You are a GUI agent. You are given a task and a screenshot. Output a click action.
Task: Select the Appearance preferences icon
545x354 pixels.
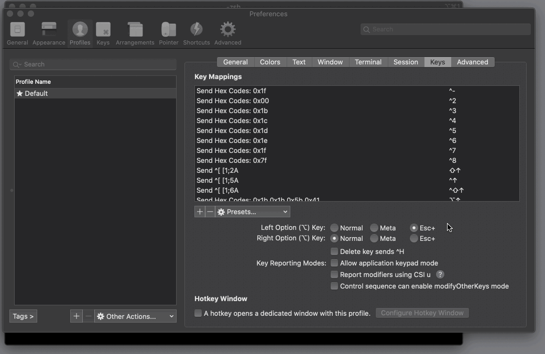coord(49,32)
